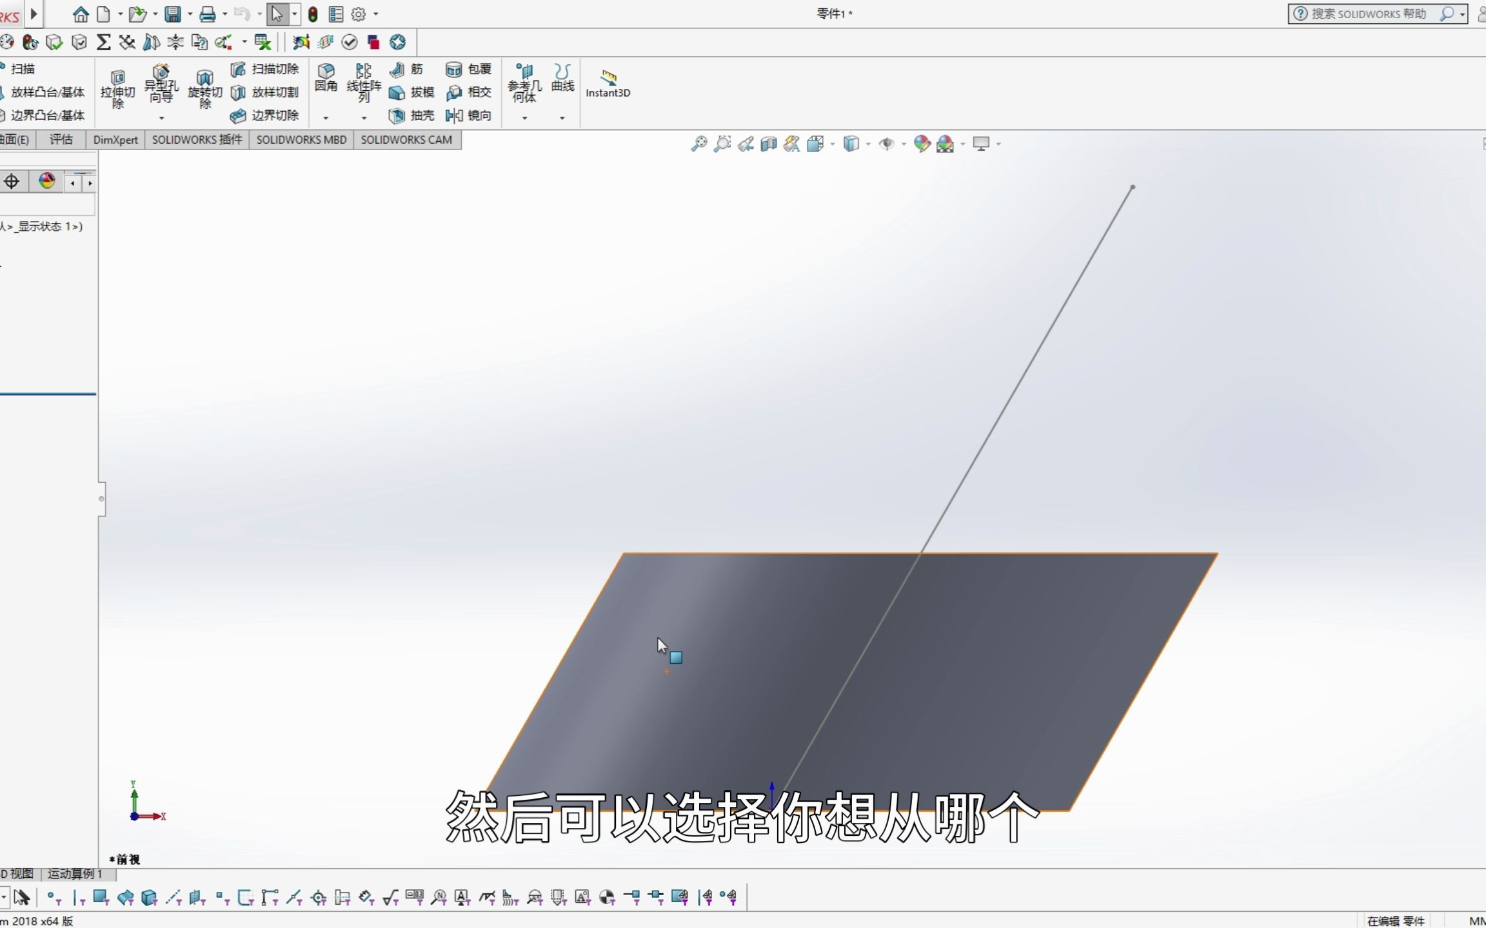The image size is (1486, 928).
Task: Open the 运动算例 1 motion study tab
Action: point(76,874)
